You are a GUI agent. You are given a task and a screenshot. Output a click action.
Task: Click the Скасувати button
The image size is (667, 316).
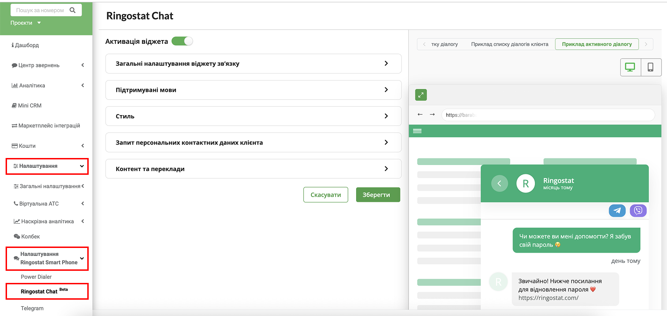(x=325, y=195)
